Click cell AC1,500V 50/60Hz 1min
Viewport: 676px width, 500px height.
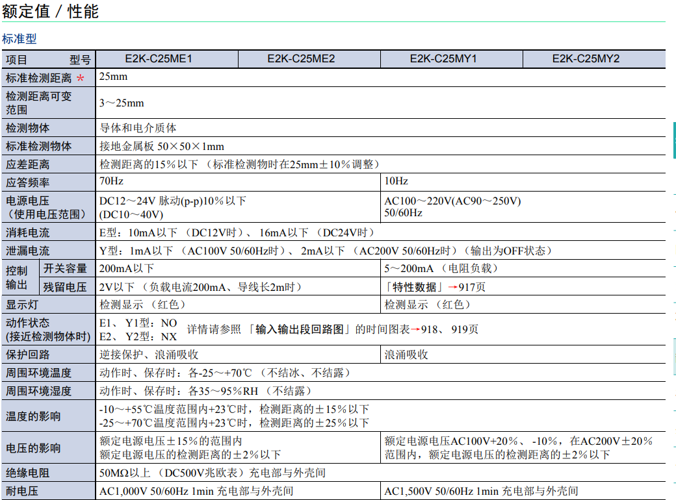481,491
